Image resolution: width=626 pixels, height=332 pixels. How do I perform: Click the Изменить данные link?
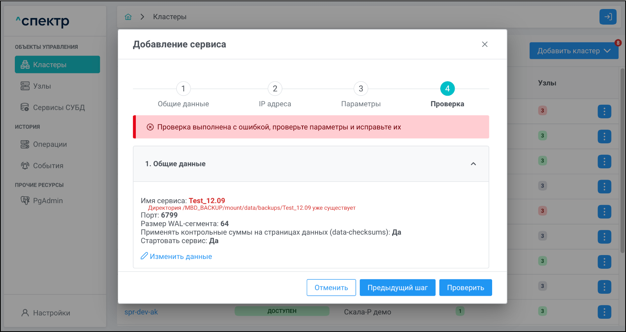pos(176,256)
